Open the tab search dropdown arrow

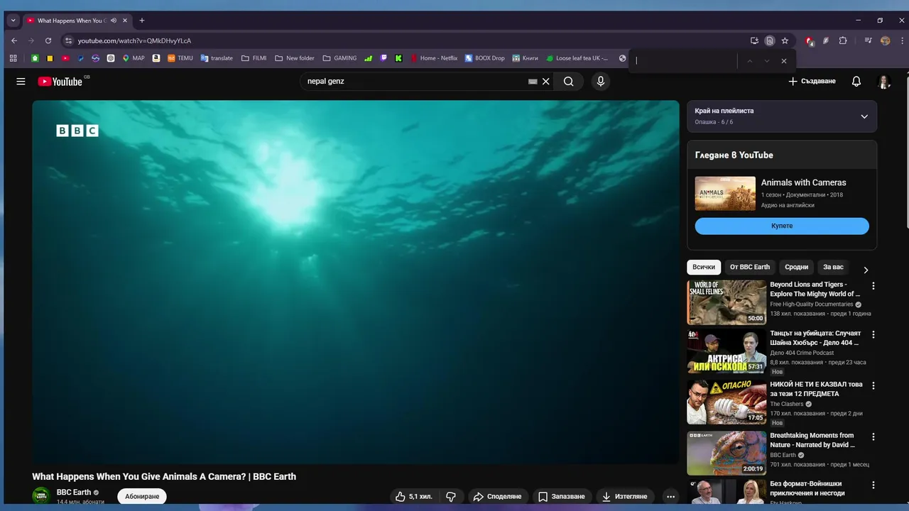click(x=13, y=21)
